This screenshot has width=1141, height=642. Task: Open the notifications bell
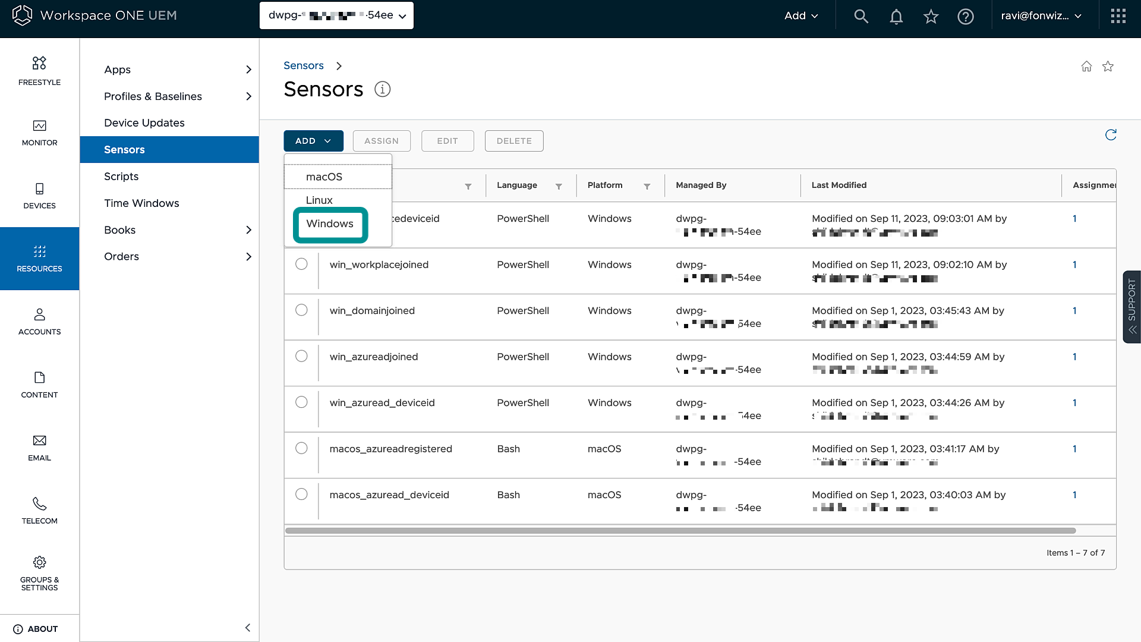pyautogui.click(x=896, y=16)
